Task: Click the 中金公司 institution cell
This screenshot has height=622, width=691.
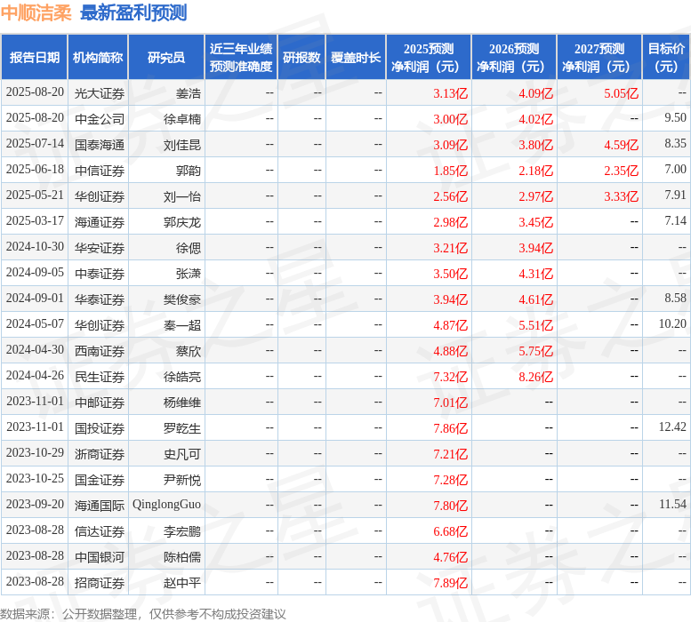Action: click(100, 119)
